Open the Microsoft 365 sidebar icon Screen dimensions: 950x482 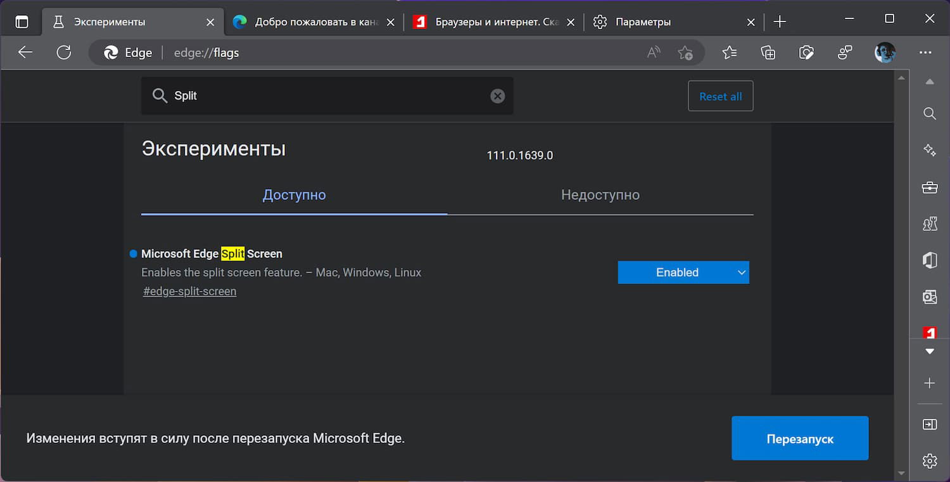929,260
